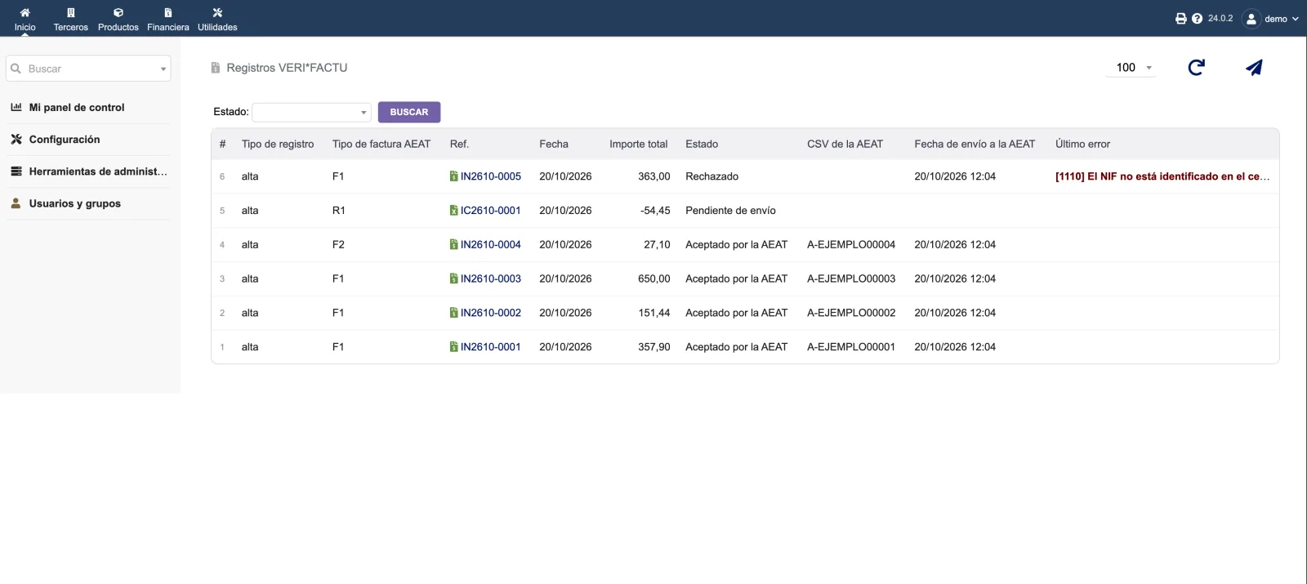Click the A-EJEMPLO00004 CSV value
The width and height of the screenshot is (1307, 584).
(x=851, y=245)
